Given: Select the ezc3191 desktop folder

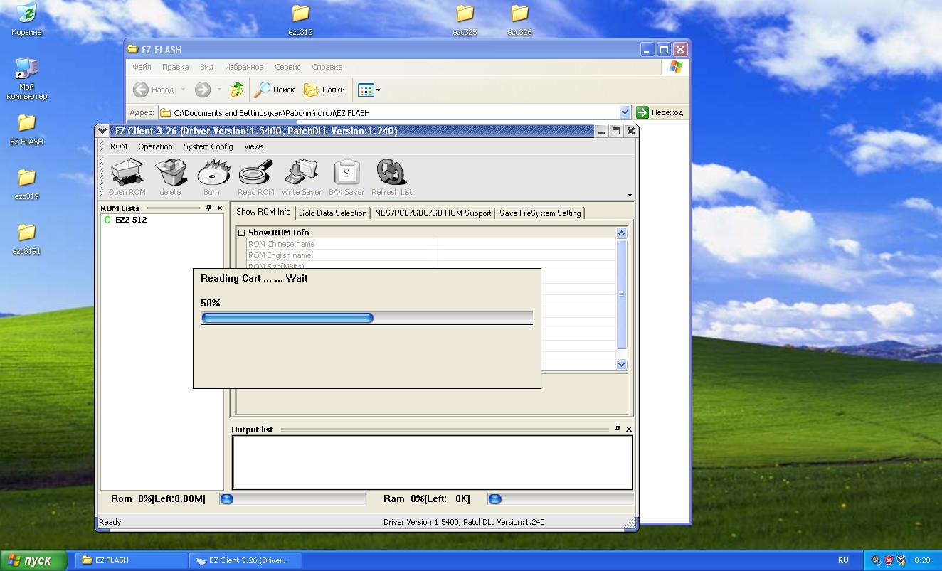Looking at the screenshot, I should [x=26, y=232].
